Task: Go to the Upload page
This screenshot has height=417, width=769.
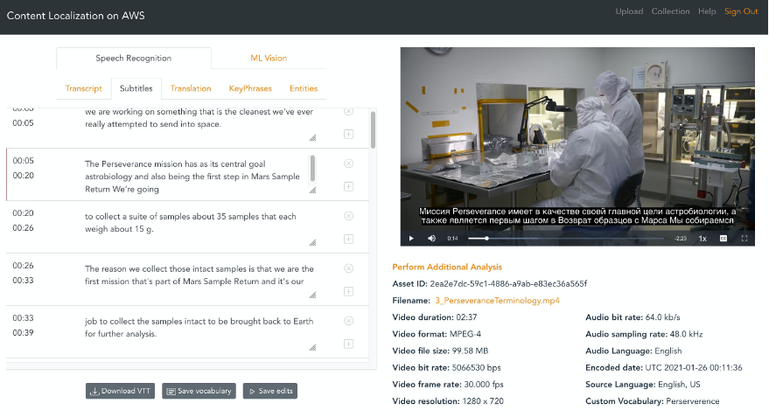Action: coord(629,11)
